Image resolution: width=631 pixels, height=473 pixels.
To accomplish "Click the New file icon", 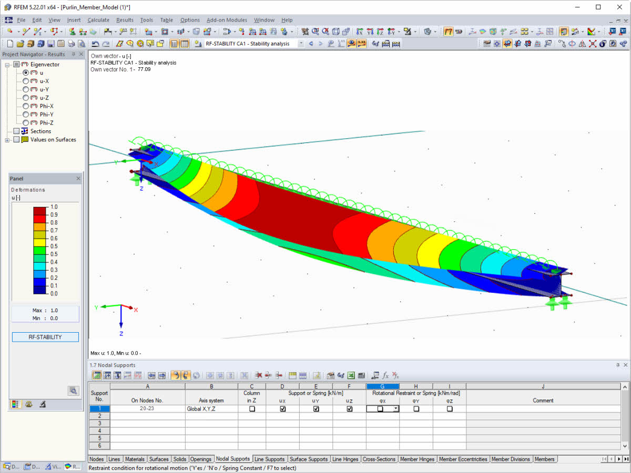I will point(10,44).
